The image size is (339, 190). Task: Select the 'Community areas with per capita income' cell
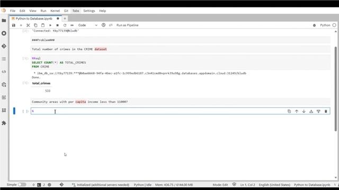[181, 102]
